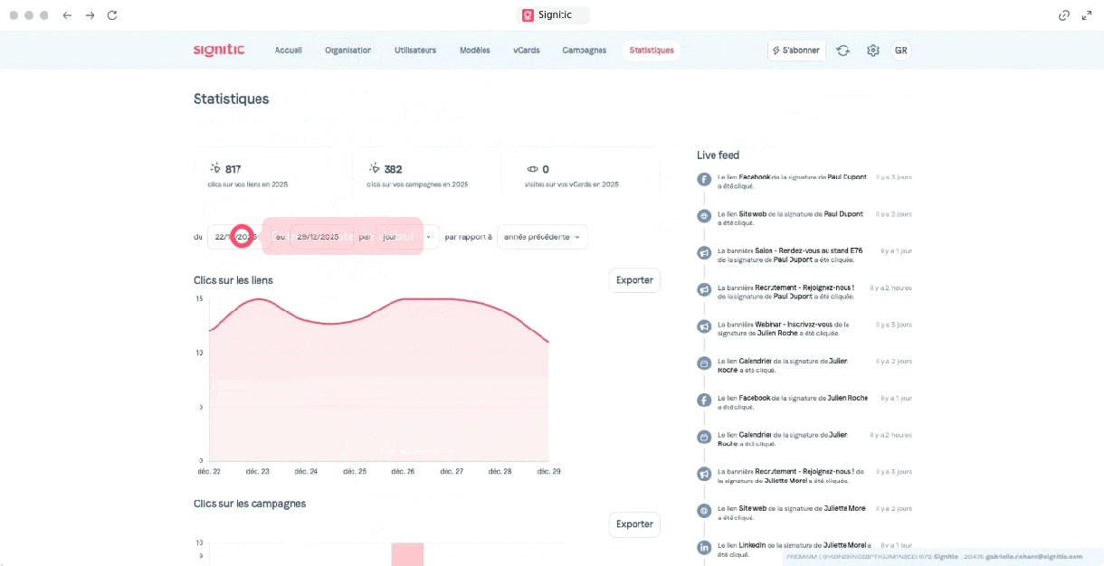Switch to the Modèles tab
This screenshot has height=566, width=1104.
coord(474,51)
